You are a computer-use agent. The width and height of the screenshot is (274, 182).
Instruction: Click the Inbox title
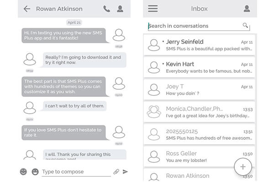tap(199, 9)
